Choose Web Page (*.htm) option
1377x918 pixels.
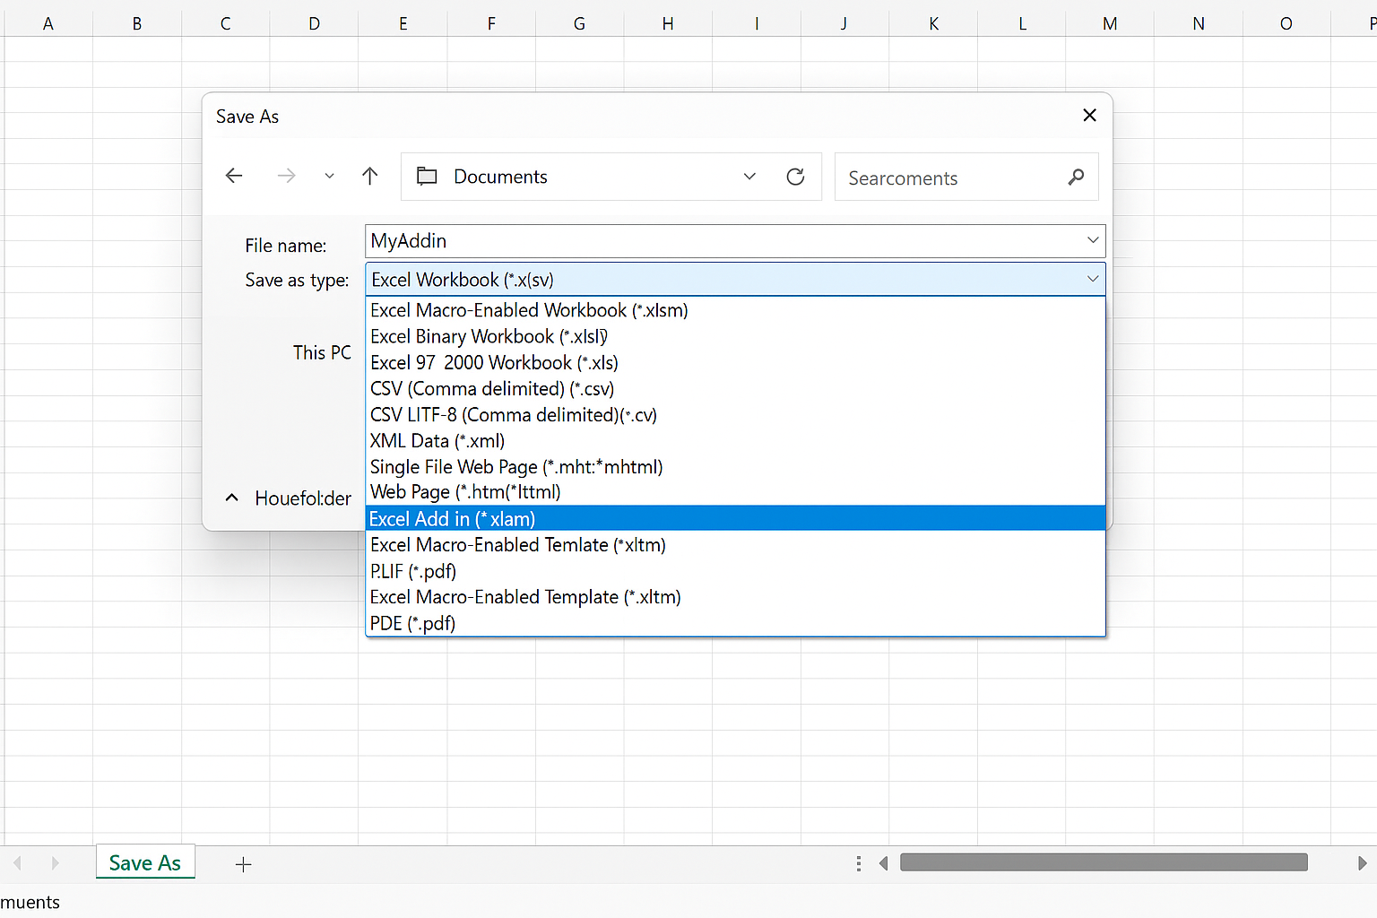click(735, 491)
